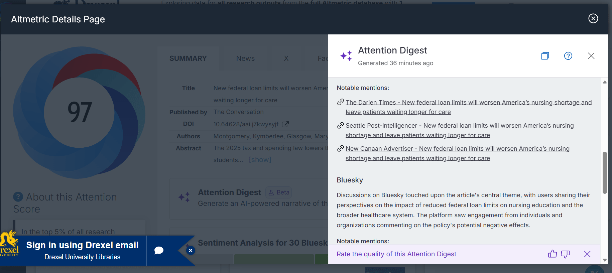This screenshot has height=273, width=612.
Task: Rate the digest with thumbs up
Action: click(552, 254)
